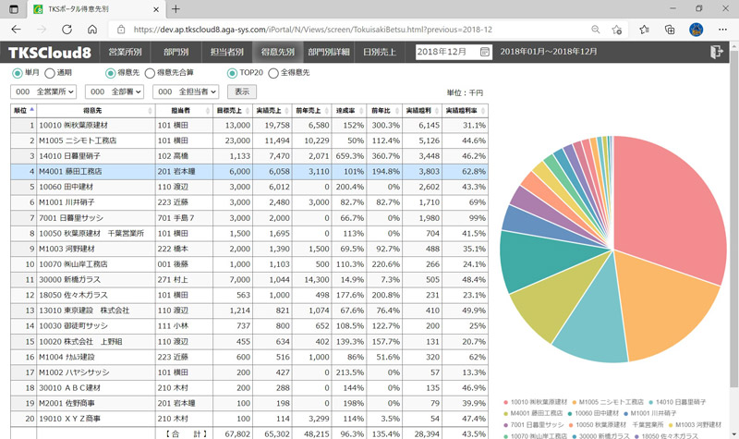The height and width of the screenshot is (439, 739).
Task: Open the Collections icon
Action: (670, 30)
